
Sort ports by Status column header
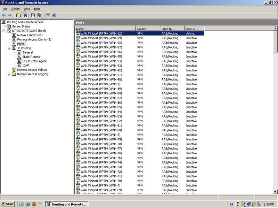[195, 29]
